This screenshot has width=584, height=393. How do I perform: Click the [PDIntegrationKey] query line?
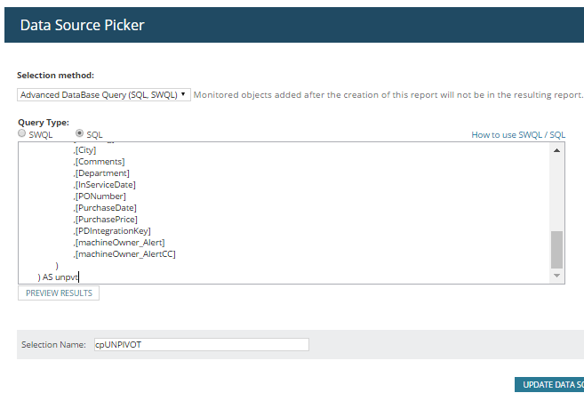point(112,230)
